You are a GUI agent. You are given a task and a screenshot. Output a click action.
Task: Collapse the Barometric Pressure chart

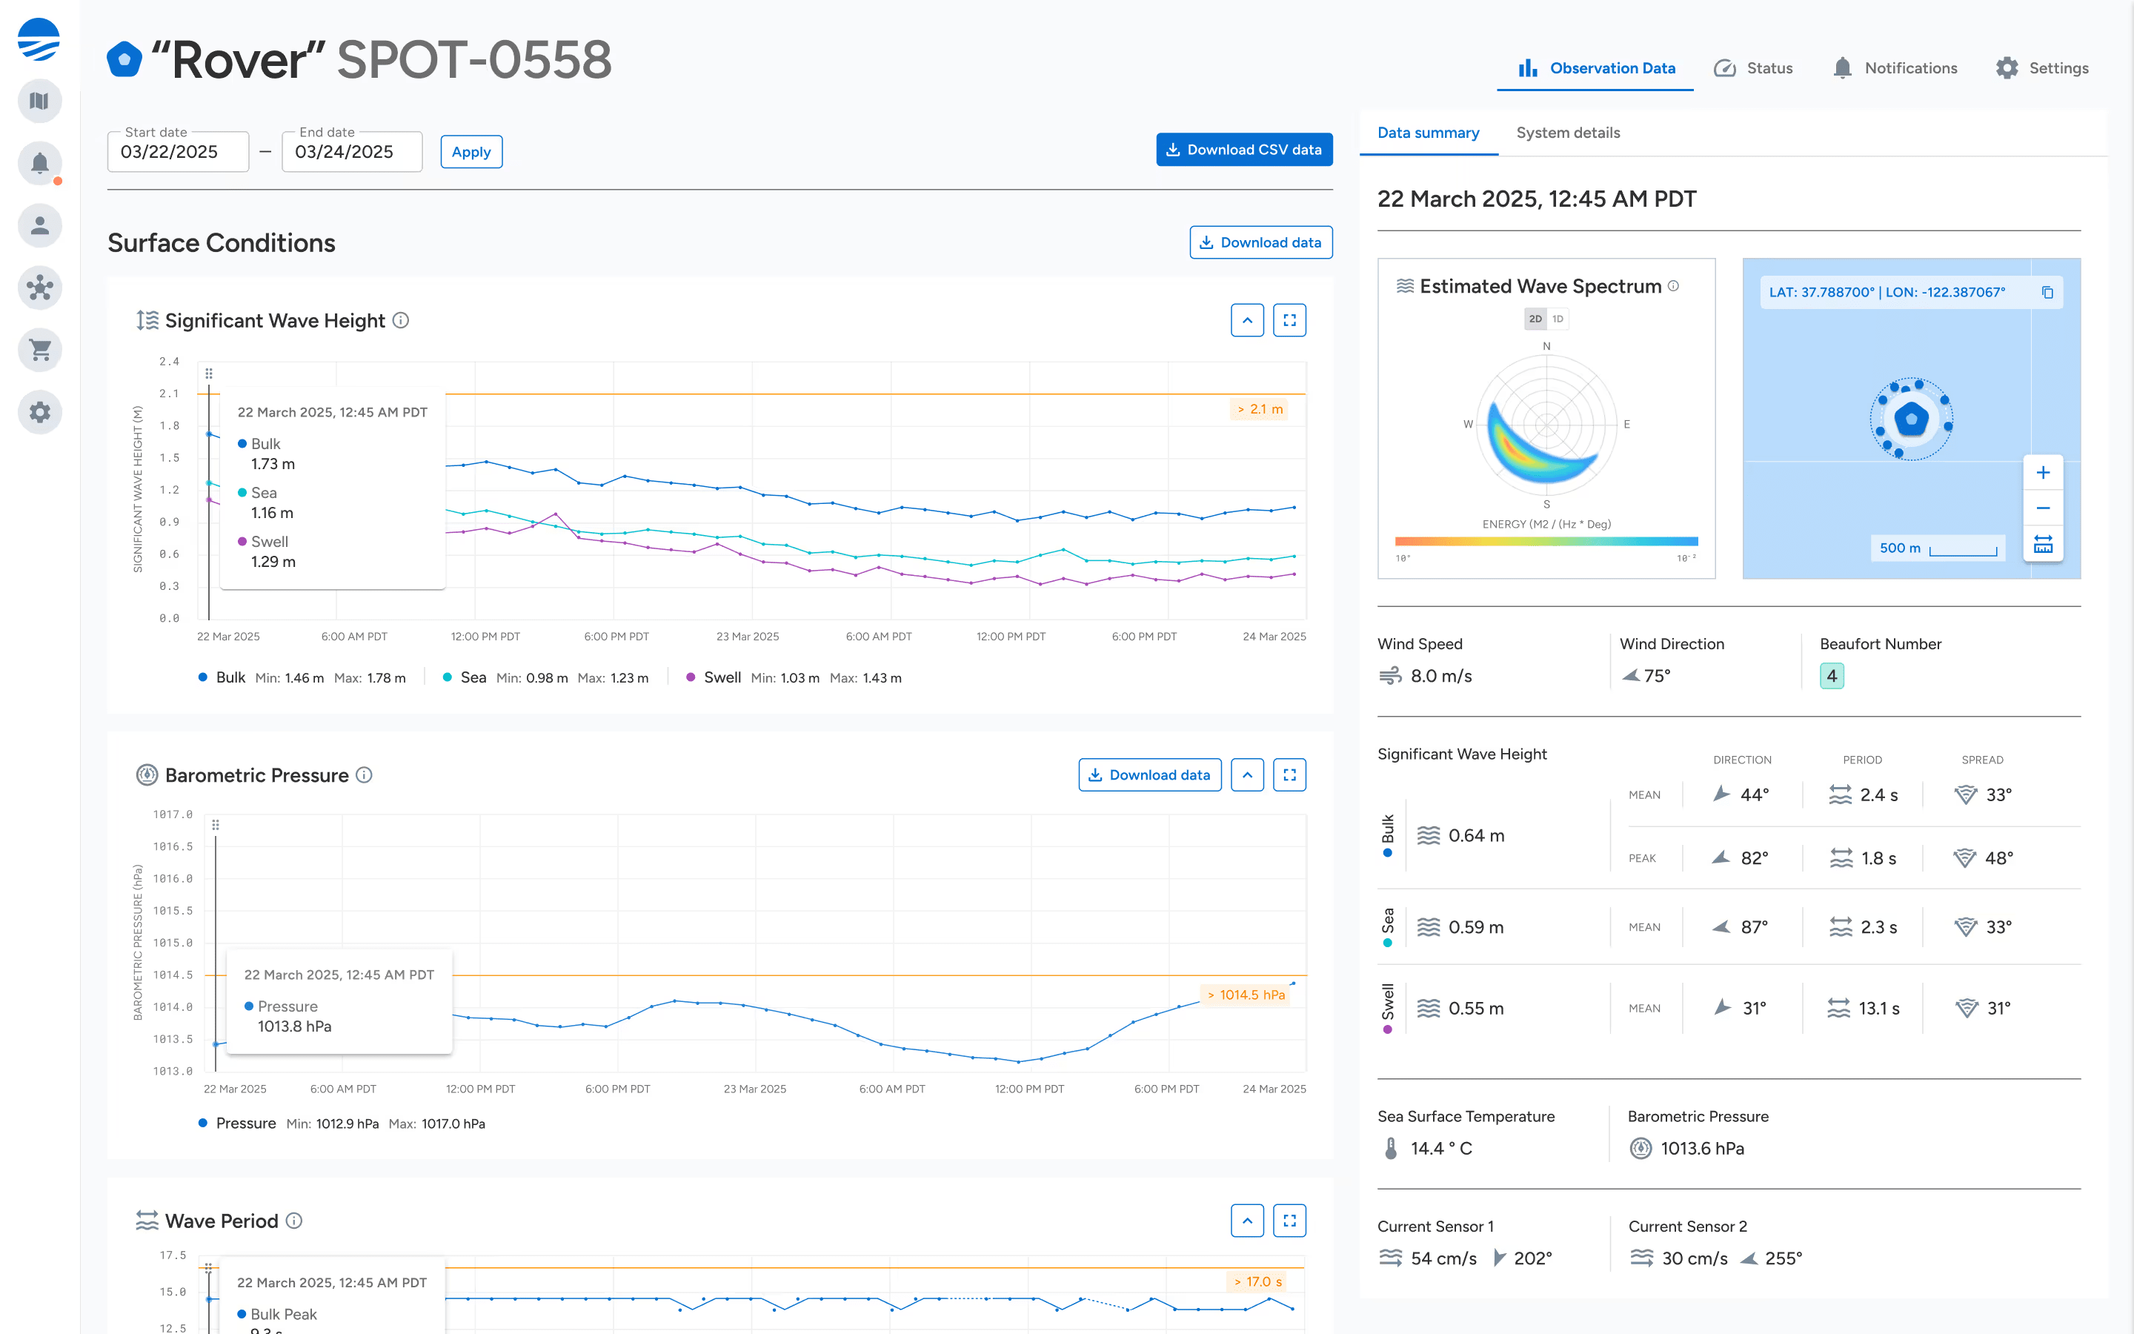click(x=1247, y=774)
